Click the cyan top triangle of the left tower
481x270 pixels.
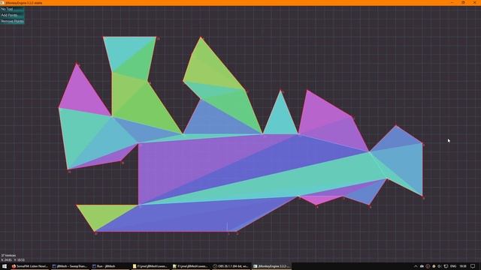coord(124,48)
